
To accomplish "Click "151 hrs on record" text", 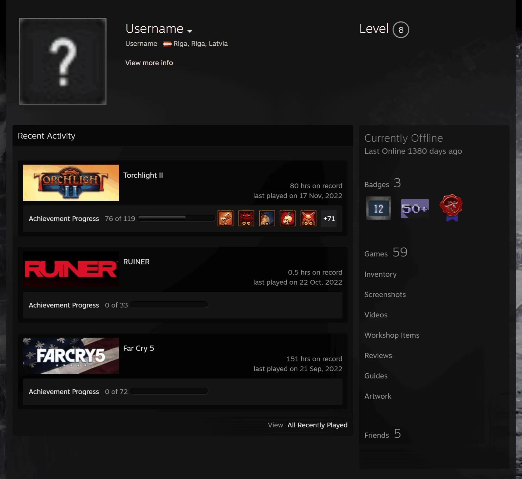I will pos(314,359).
